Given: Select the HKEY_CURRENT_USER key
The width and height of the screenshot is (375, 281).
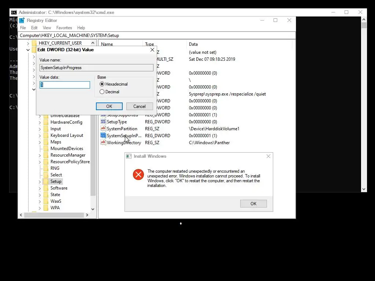Looking at the screenshot, I should (x=60, y=43).
